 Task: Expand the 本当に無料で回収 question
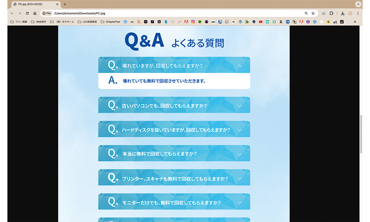(174, 153)
